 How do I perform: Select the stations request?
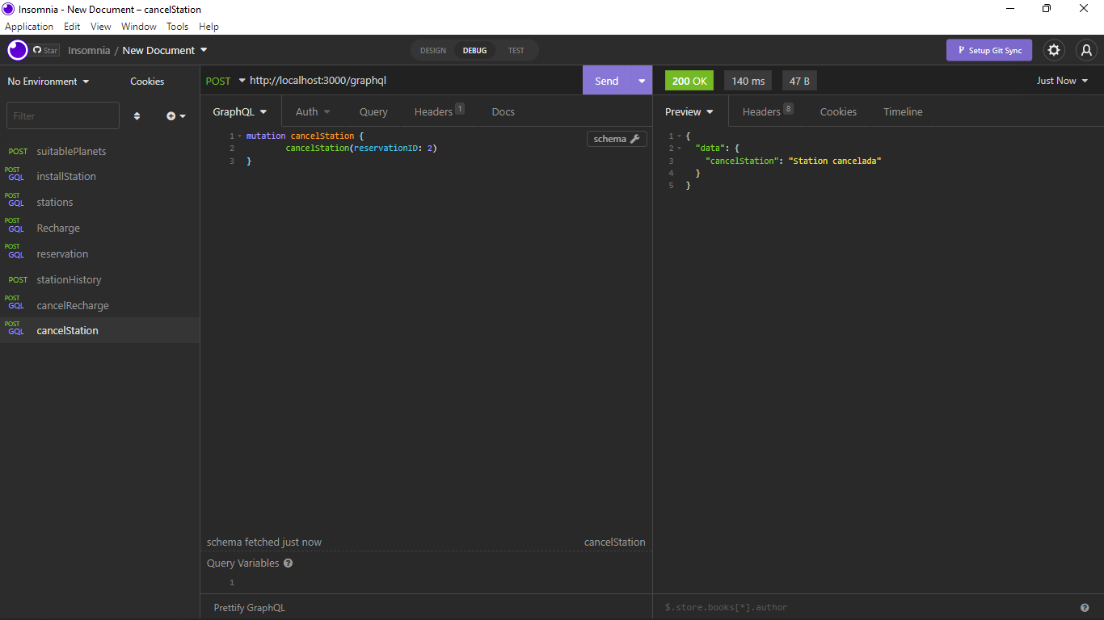tap(99, 202)
